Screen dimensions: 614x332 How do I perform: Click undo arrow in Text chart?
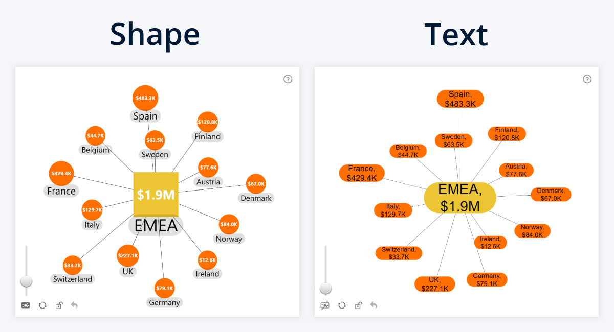(374, 305)
